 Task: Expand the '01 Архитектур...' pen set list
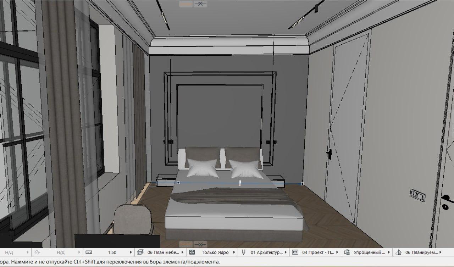click(286, 252)
